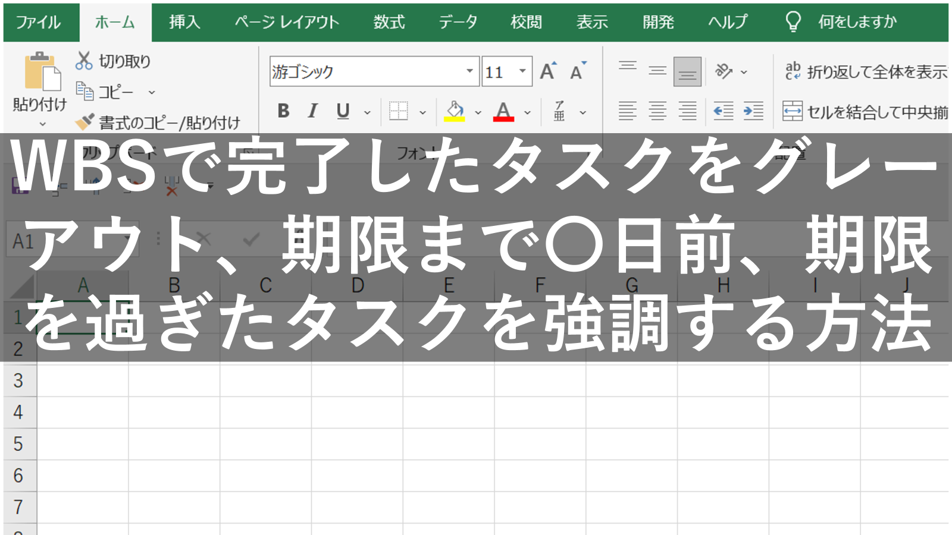
Task: Open the font size dropdown
Action: [522, 72]
